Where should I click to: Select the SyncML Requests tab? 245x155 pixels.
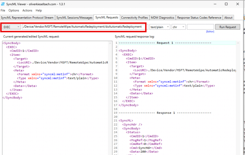[x=107, y=17]
